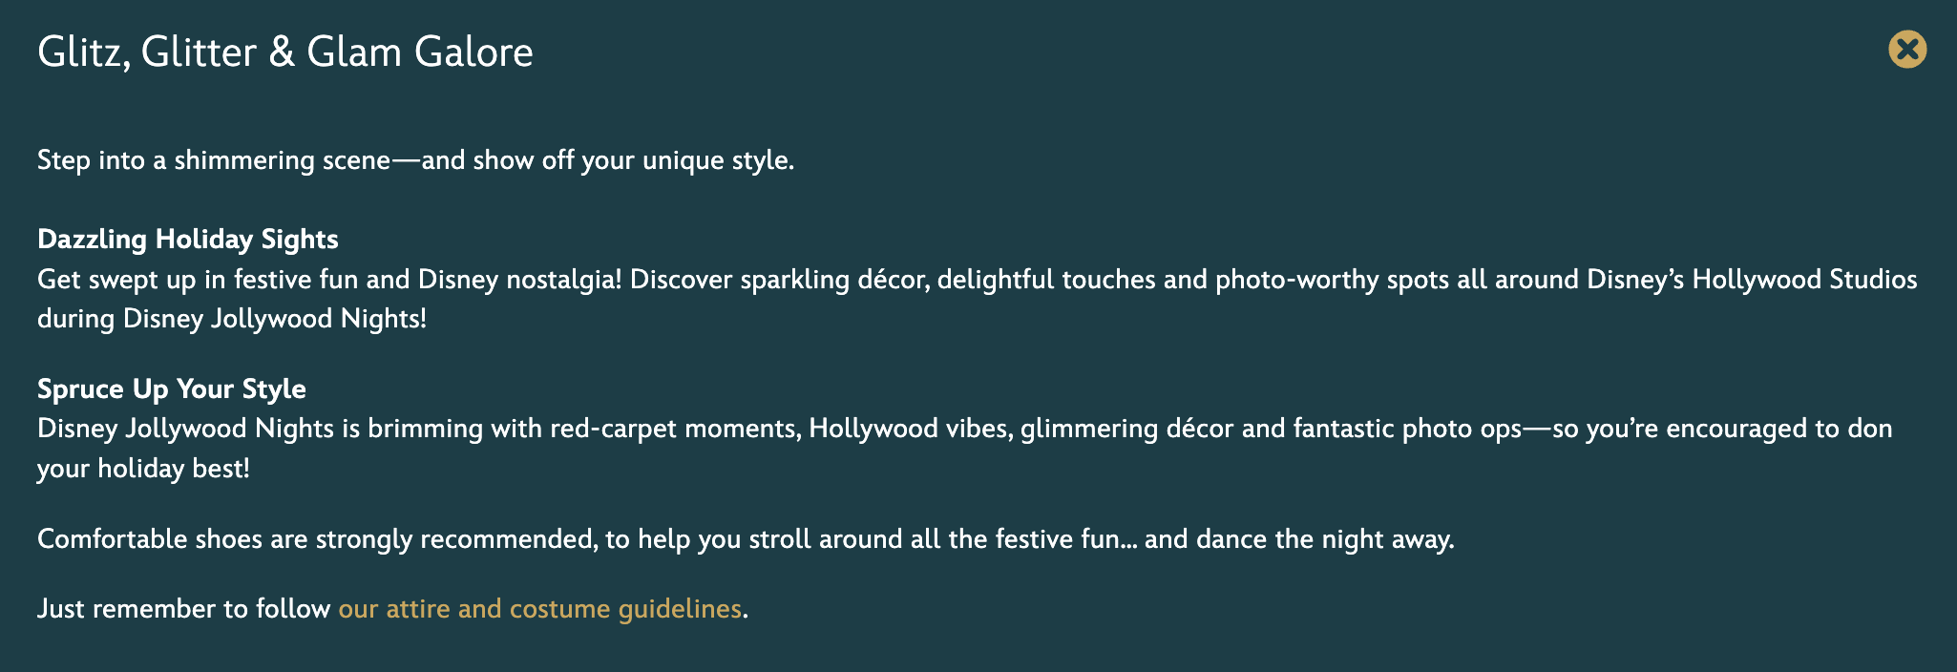Click the 'Step into a shimmering scene' sentence
Viewport: 1957px width, 672px height.
[214, 160]
